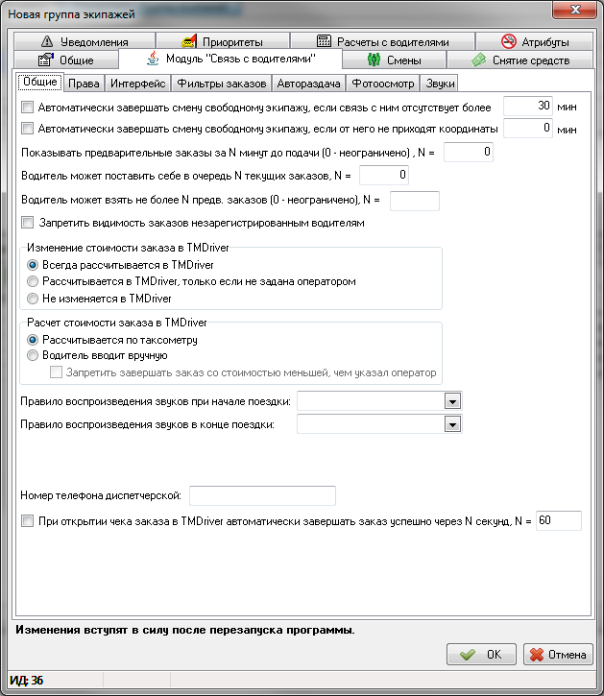This screenshot has width=604, height=696.
Task: Select Не изменяется в TMDriver radio button
Action: coord(33,299)
